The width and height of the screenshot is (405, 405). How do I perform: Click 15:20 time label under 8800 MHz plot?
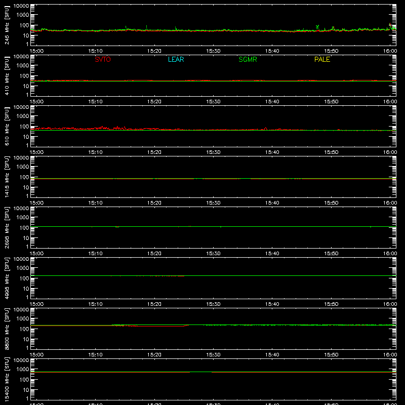click(x=154, y=355)
